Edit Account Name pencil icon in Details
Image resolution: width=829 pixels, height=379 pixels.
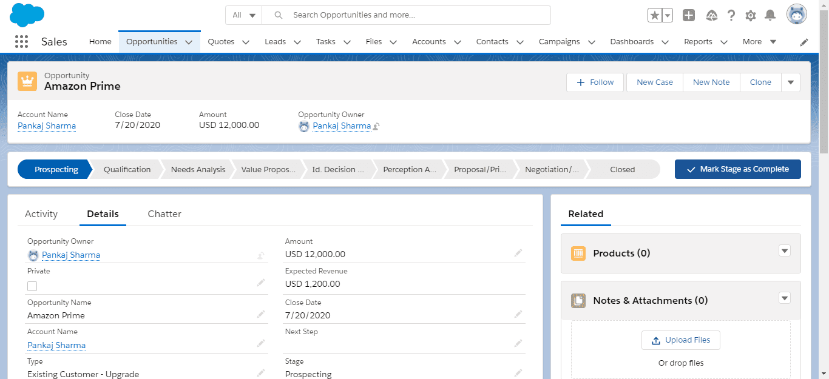tap(261, 343)
